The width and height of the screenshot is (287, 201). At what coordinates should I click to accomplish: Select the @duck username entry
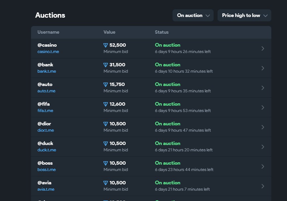click(x=45, y=143)
